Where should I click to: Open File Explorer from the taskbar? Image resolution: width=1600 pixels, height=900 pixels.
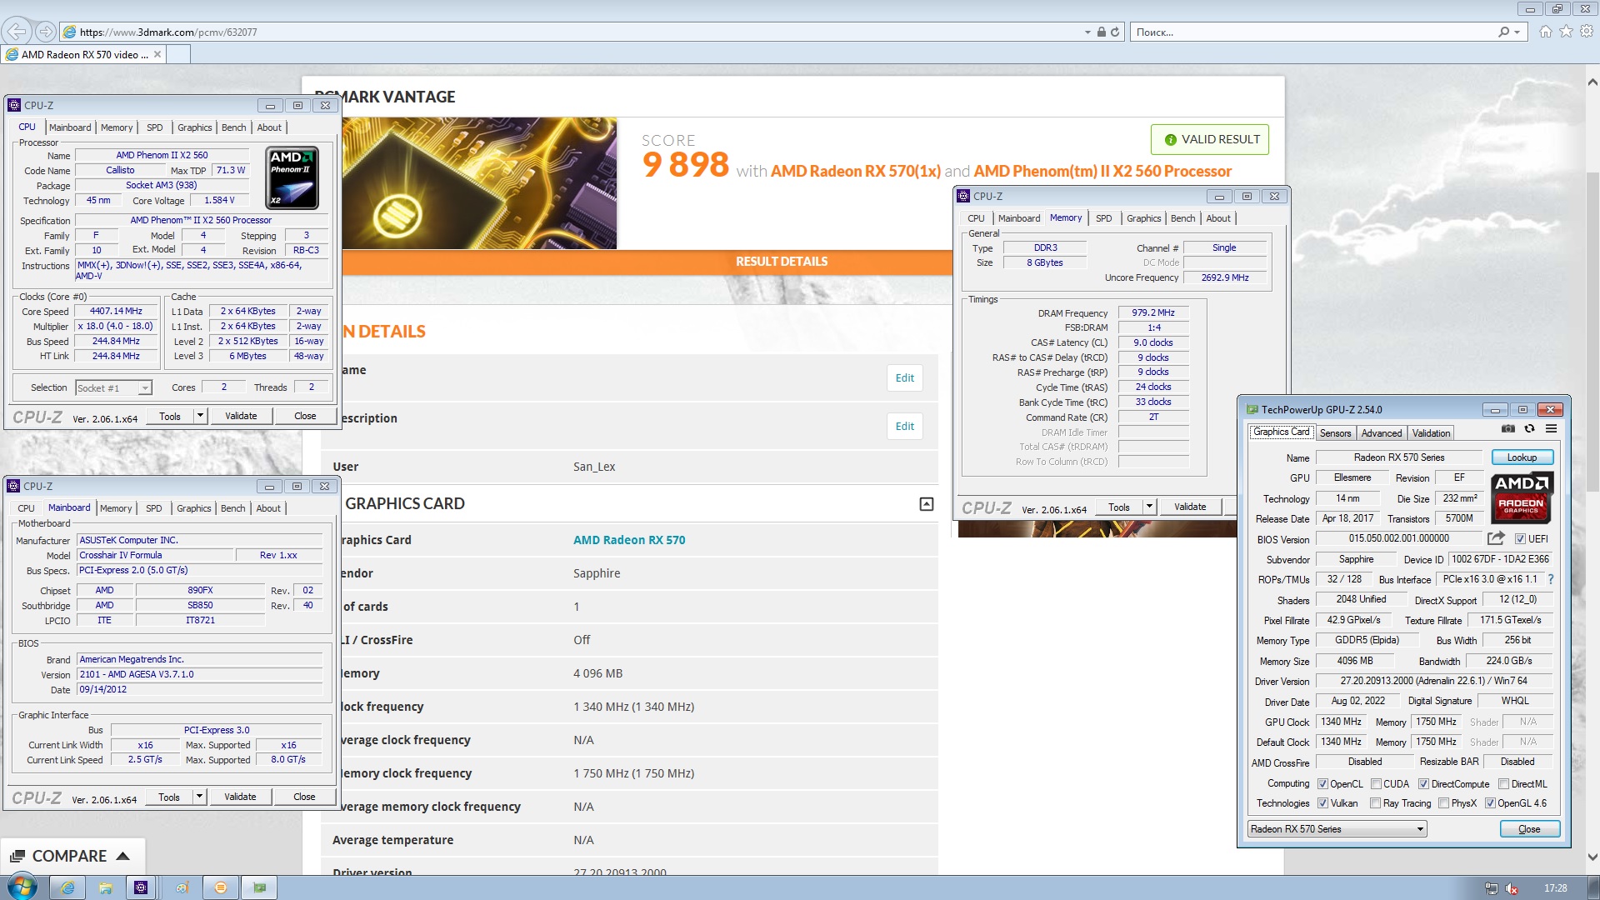(105, 887)
